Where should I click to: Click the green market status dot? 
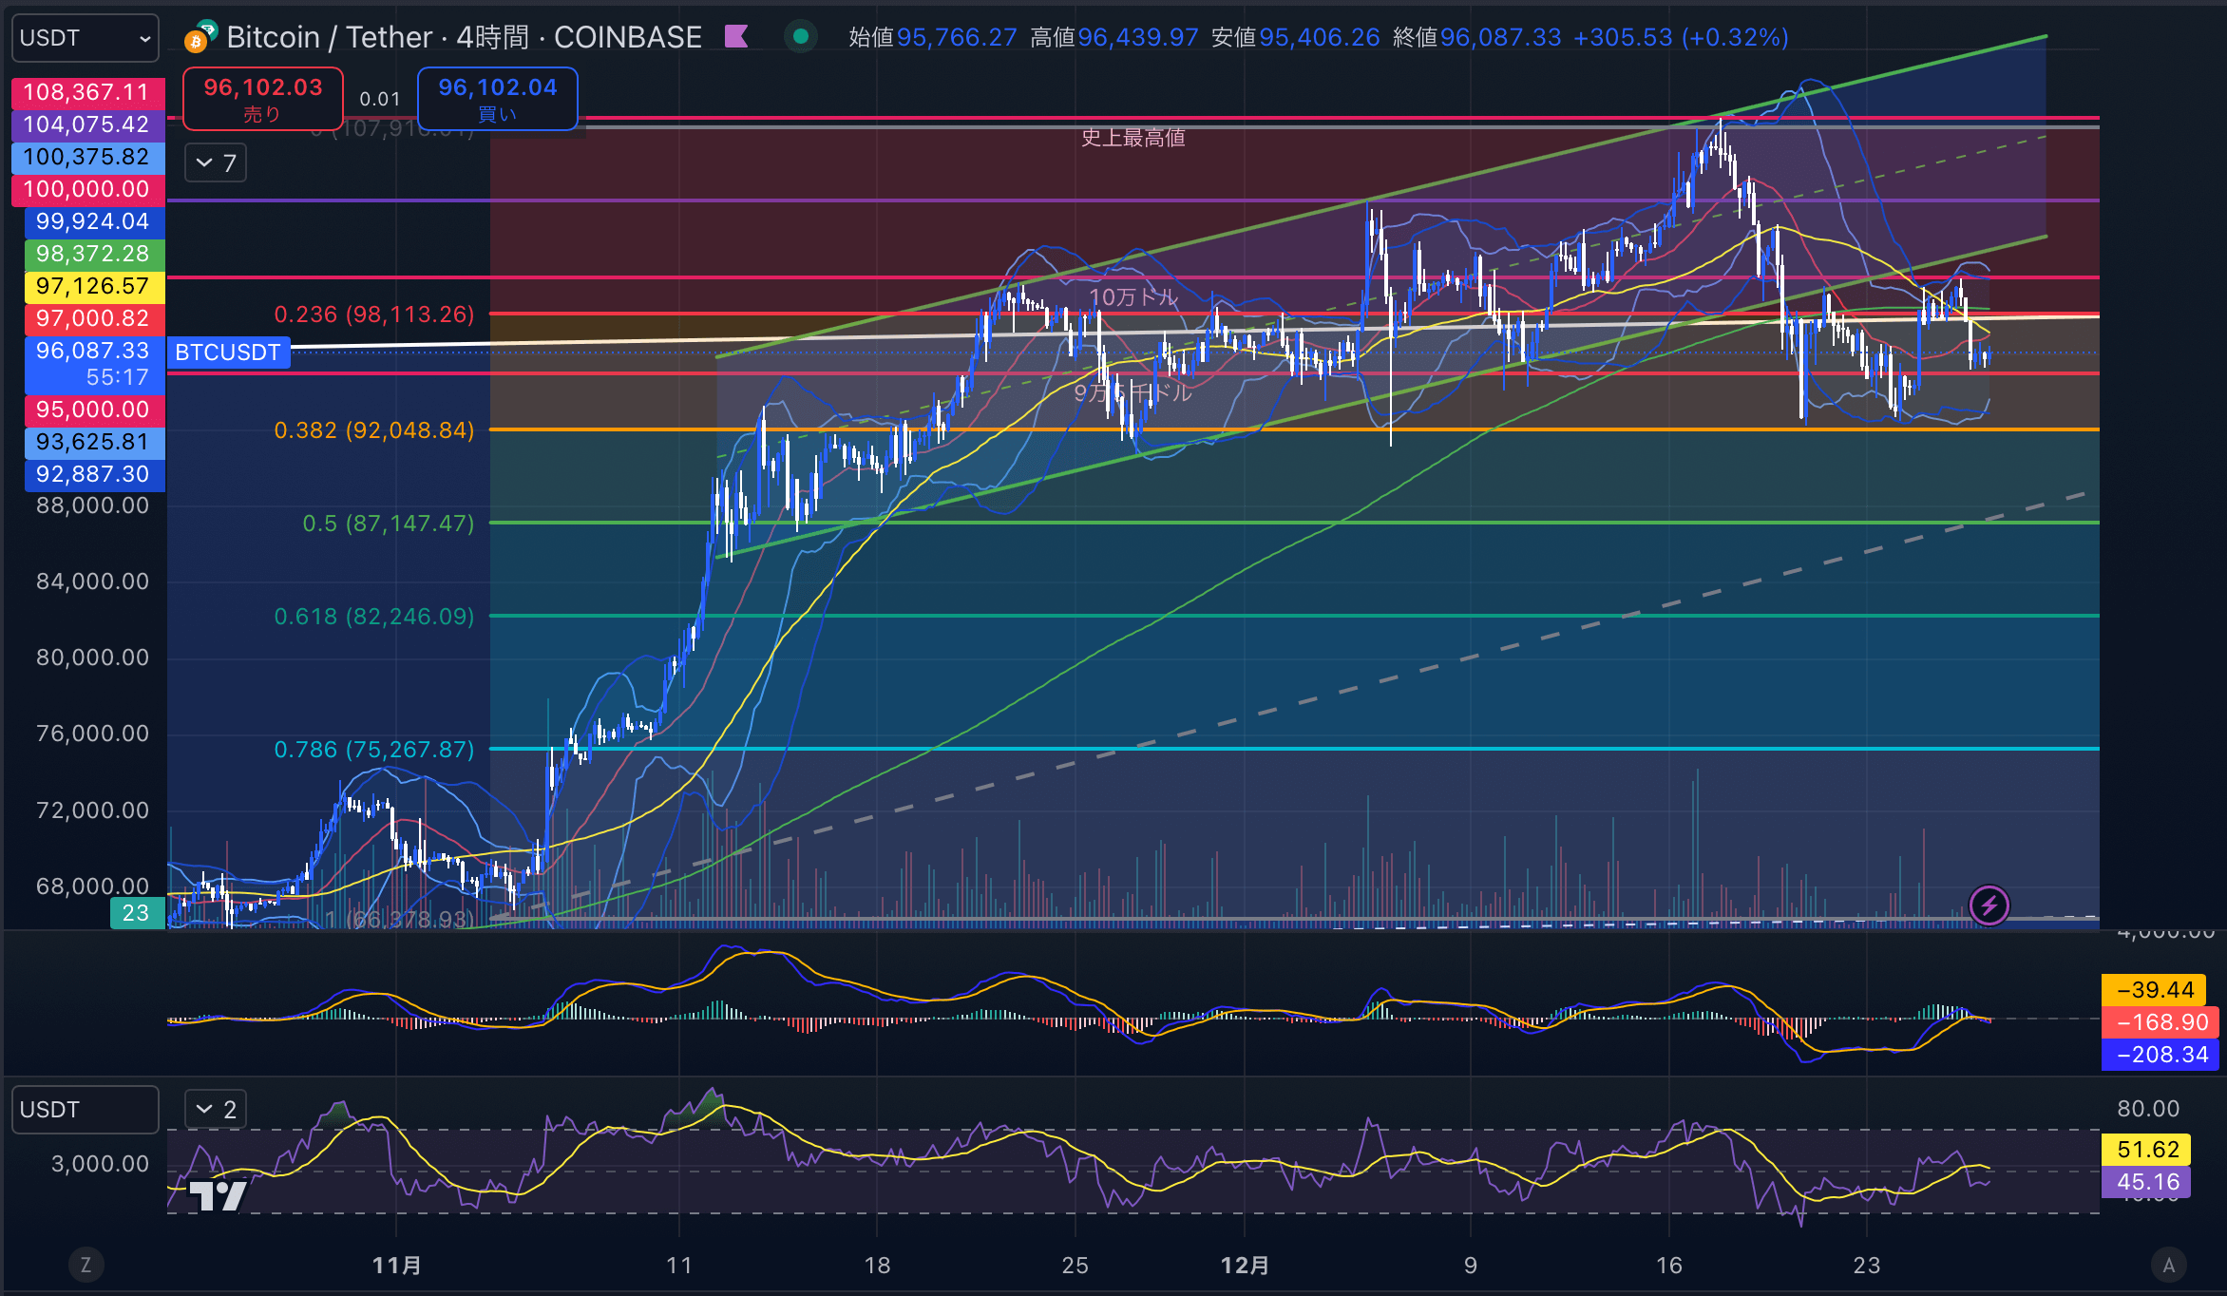[800, 37]
